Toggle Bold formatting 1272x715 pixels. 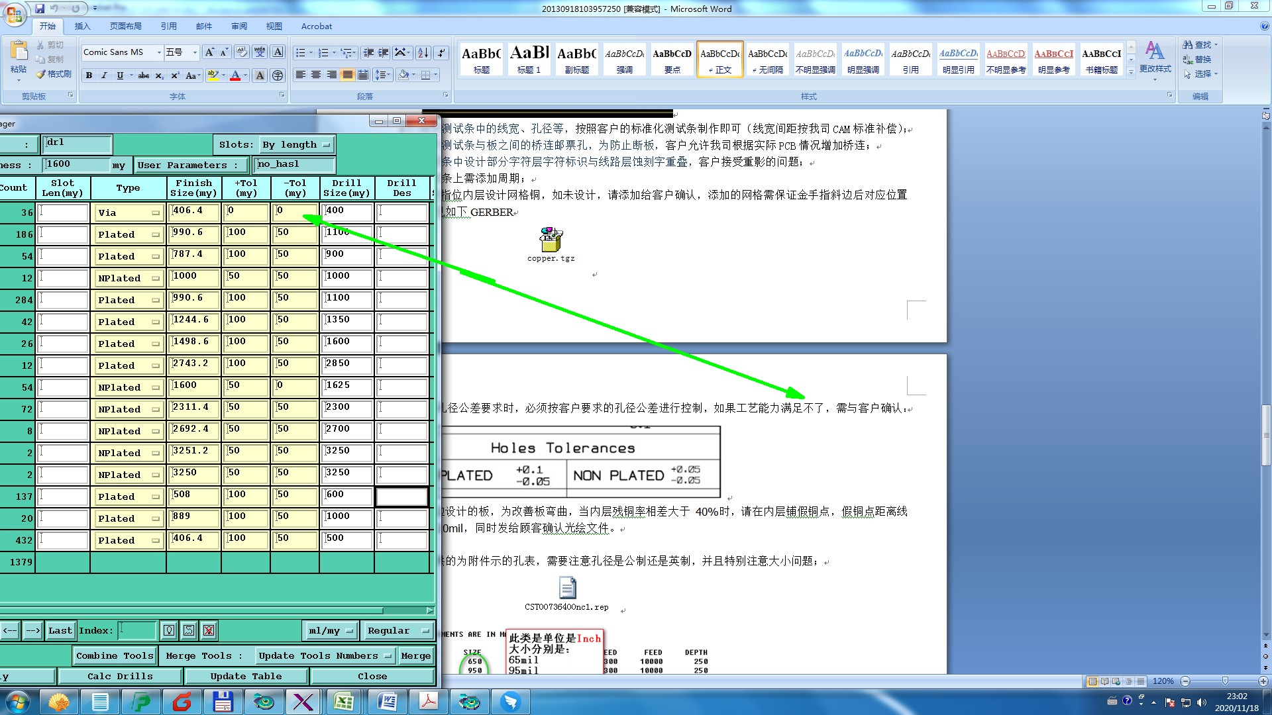click(89, 75)
